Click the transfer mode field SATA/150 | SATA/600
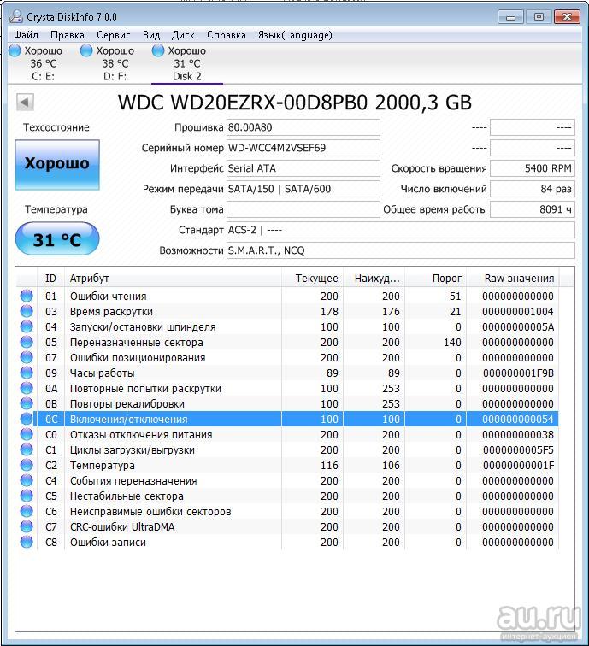Image resolution: width=589 pixels, height=646 pixels. [303, 189]
